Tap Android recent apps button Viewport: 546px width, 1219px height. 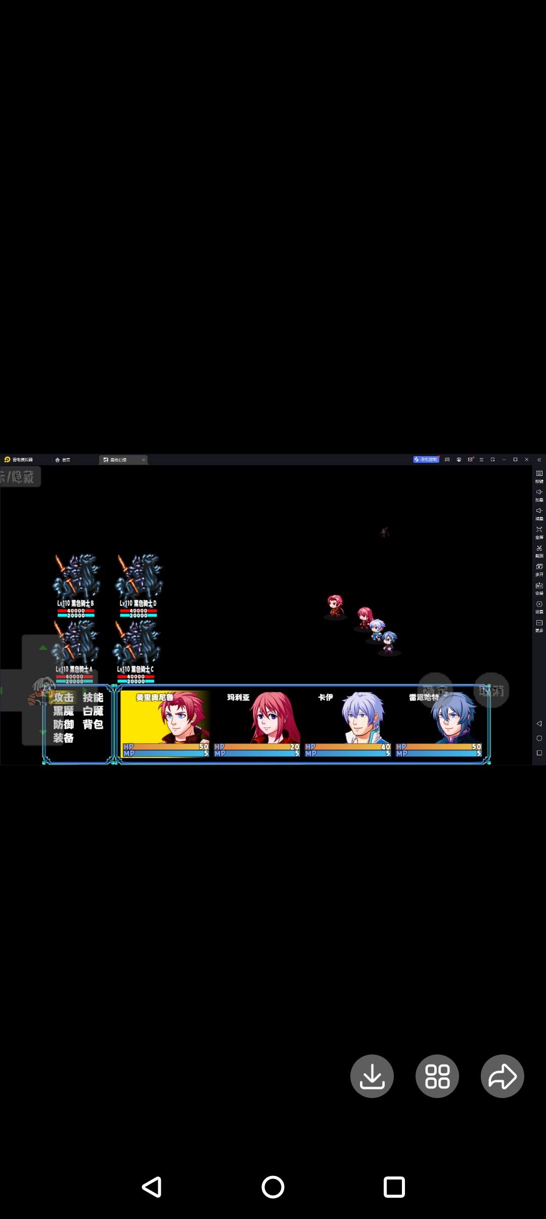394,1187
